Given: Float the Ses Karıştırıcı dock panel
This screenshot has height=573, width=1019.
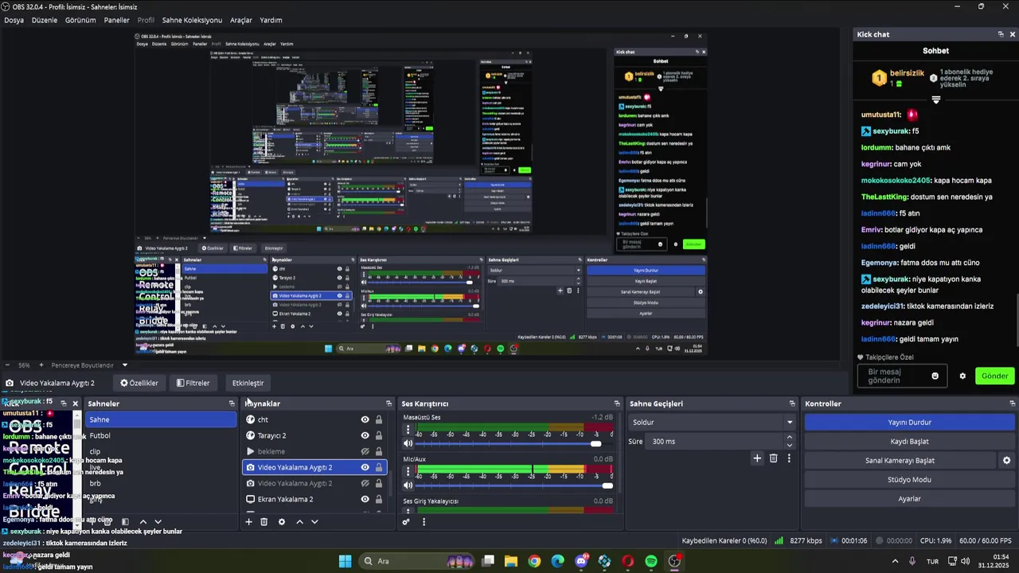Looking at the screenshot, I should point(617,403).
